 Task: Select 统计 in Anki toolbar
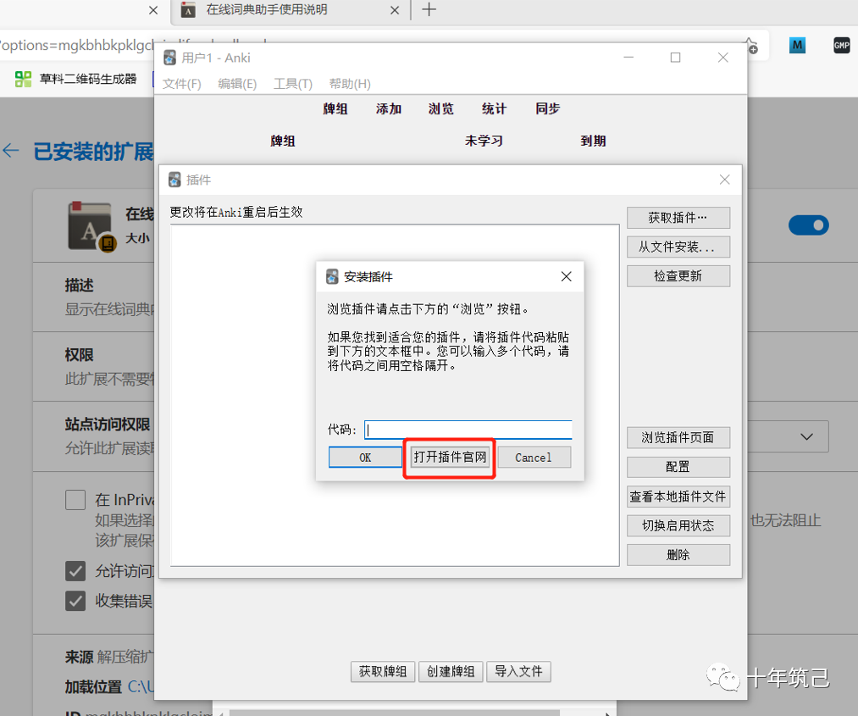pyautogui.click(x=494, y=108)
